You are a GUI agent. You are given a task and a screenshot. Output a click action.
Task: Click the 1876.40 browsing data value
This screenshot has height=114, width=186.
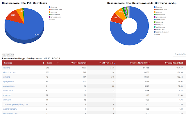click(179, 68)
